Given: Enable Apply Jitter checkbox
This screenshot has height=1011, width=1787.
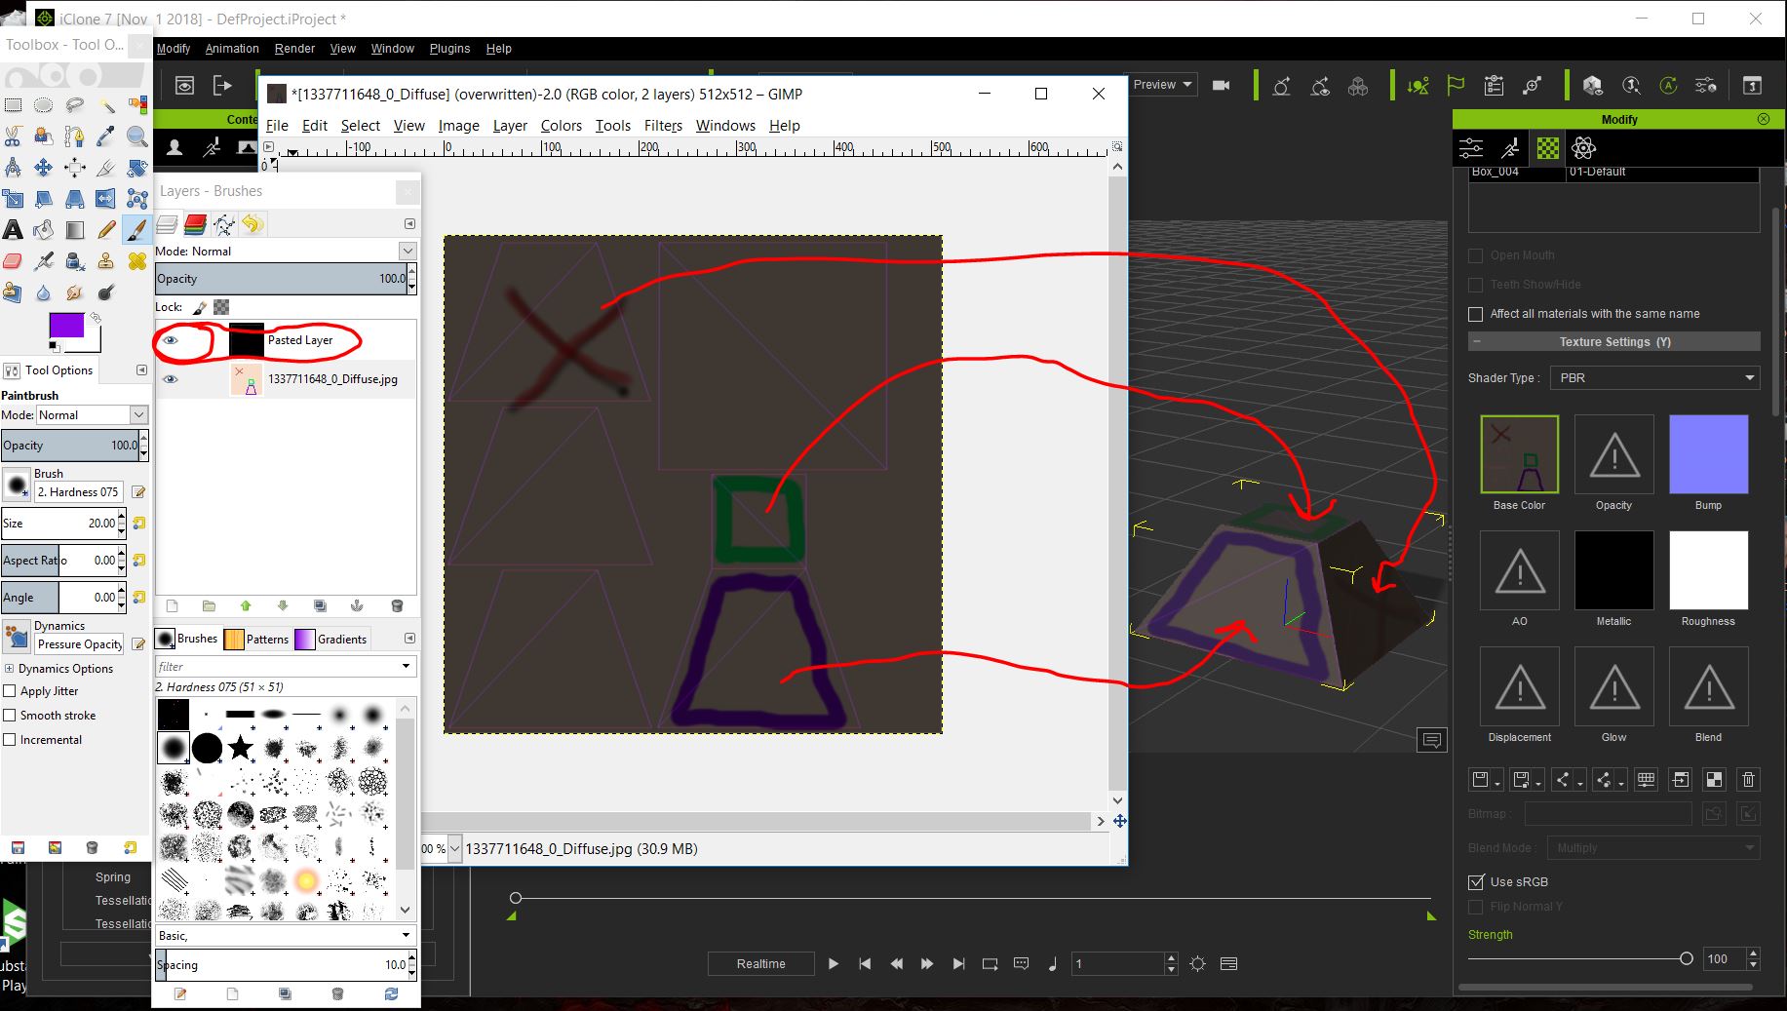Looking at the screenshot, I should click(10, 691).
